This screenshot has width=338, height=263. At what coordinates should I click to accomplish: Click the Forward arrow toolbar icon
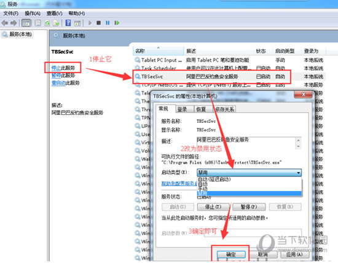tap(14, 23)
